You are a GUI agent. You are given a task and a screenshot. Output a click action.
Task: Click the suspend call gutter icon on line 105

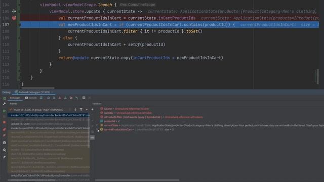tap(14, 11)
